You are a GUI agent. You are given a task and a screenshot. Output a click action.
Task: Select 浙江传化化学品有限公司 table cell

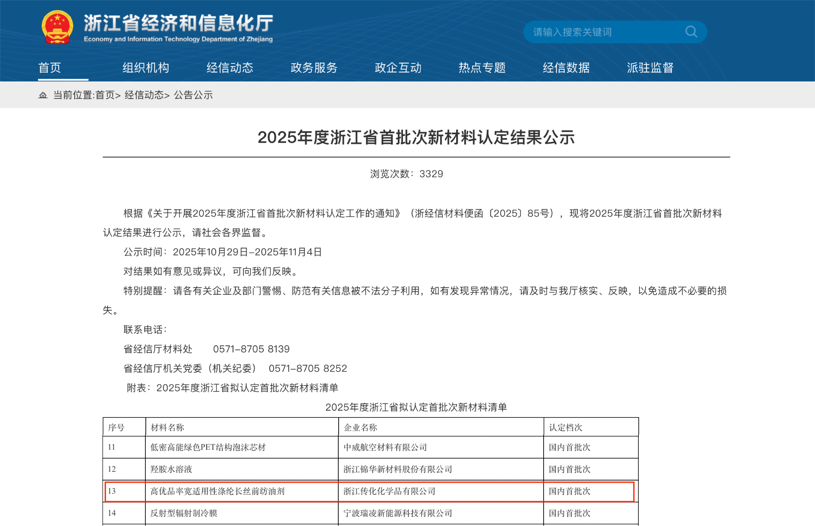point(389,491)
